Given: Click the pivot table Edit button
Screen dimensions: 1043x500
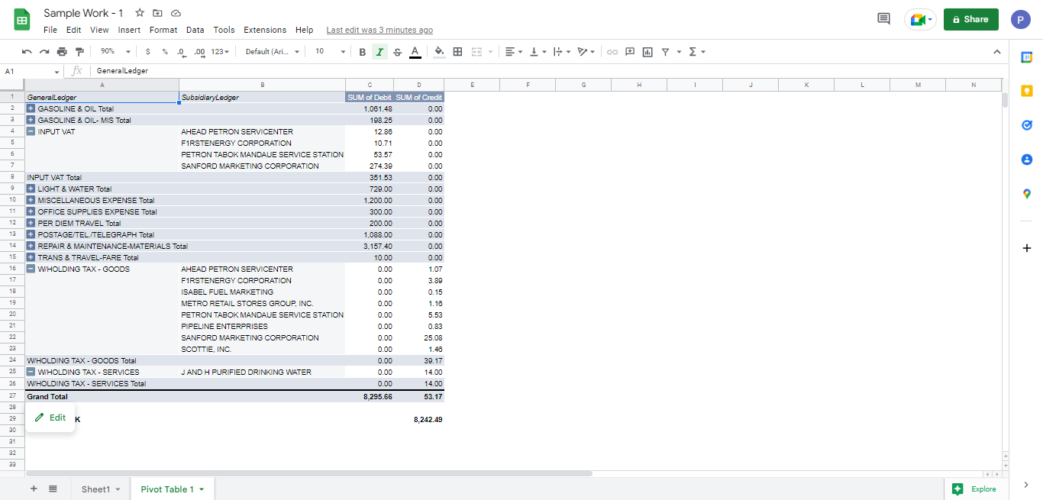Looking at the screenshot, I should 50,418.
